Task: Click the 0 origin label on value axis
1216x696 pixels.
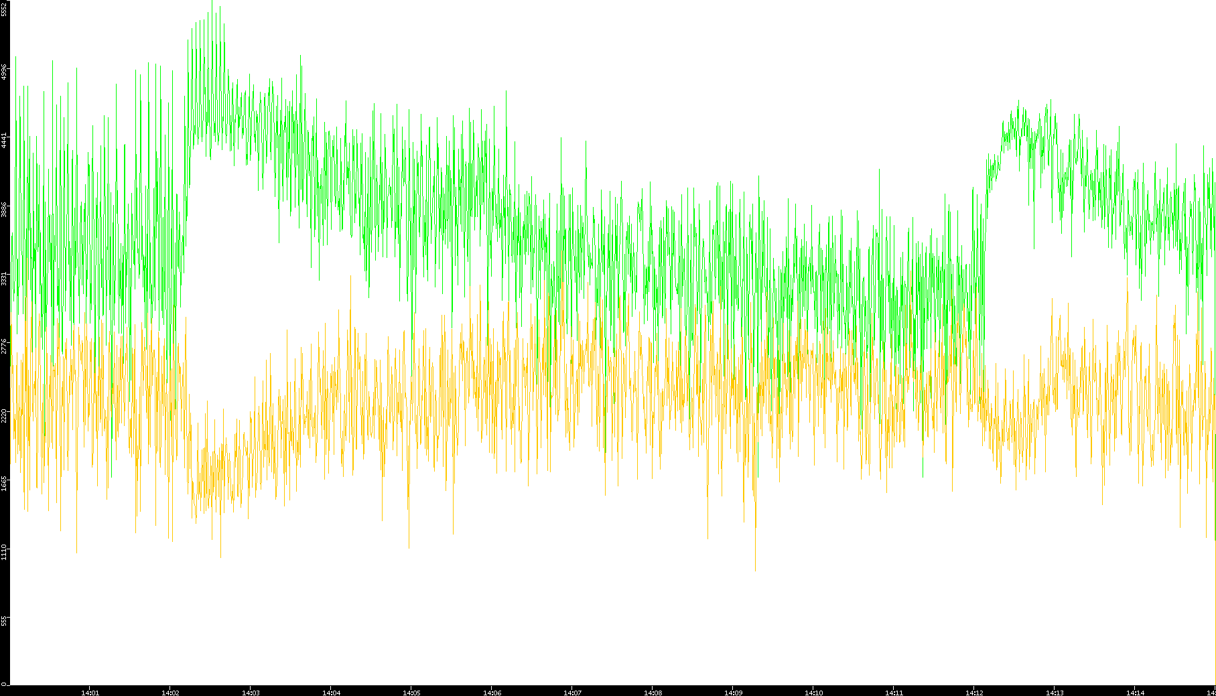Action: pos(5,684)
